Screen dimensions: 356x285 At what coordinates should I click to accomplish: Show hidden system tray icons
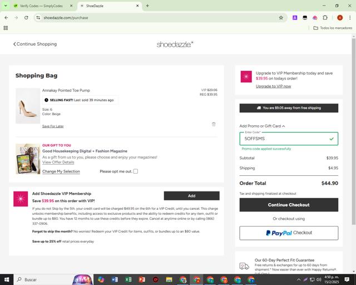299,279
